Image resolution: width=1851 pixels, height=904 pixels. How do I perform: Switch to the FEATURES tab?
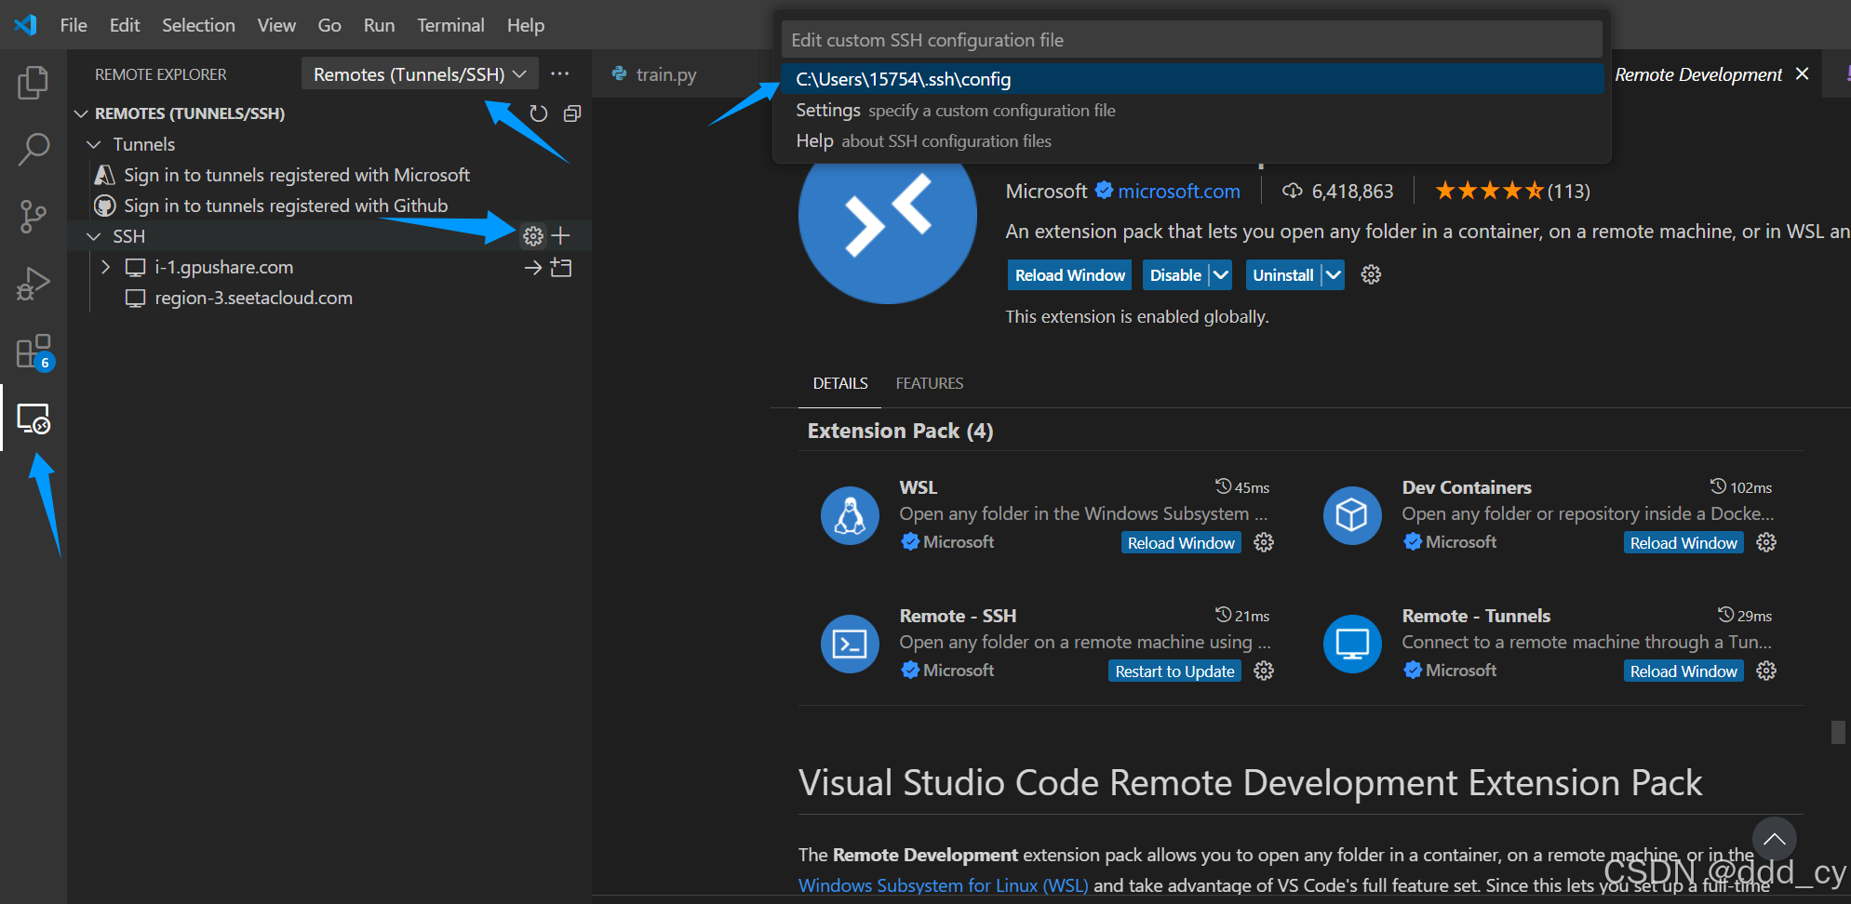[930, 383]
